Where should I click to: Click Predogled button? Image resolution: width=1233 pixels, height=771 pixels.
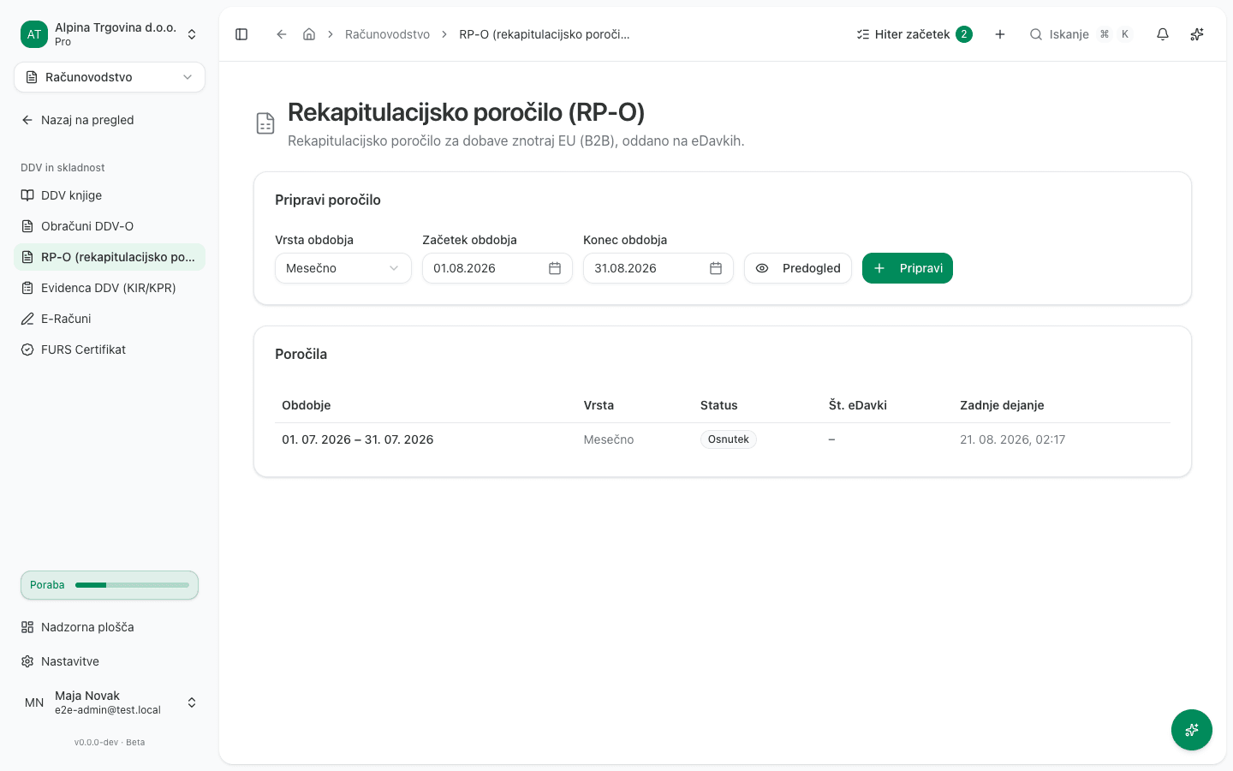798,268
